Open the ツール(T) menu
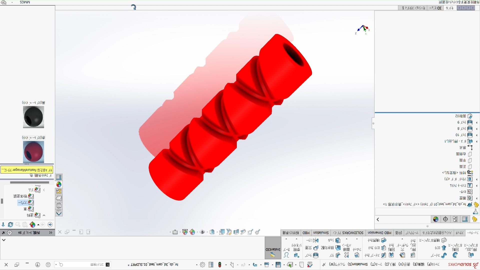Image resolution: width=480 pixels, height=270 pixels. pos(376,264)
